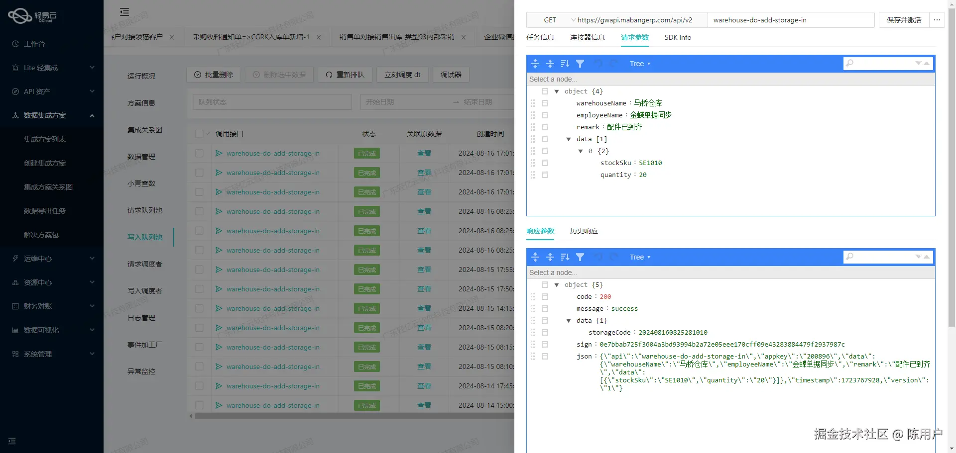Check the row created 2024-08-14 15:00

click(x=199, y=405)
